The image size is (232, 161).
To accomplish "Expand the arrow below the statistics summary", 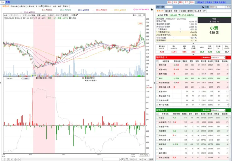I will (193, 43).
